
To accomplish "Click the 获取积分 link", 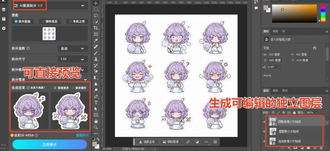I will click(82, 135).
